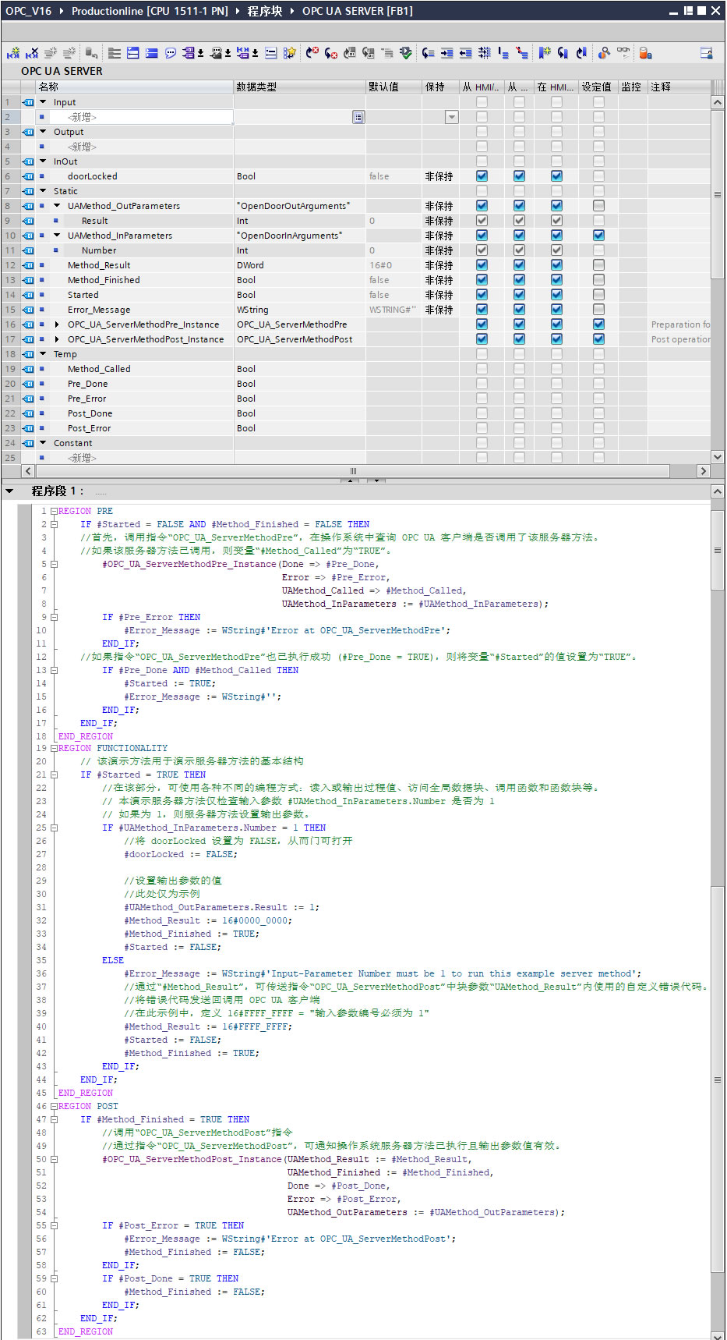Toggle HMI access checkbox for doorLocked
Screen dimensions: 727x1340
[x=482, y=176]
